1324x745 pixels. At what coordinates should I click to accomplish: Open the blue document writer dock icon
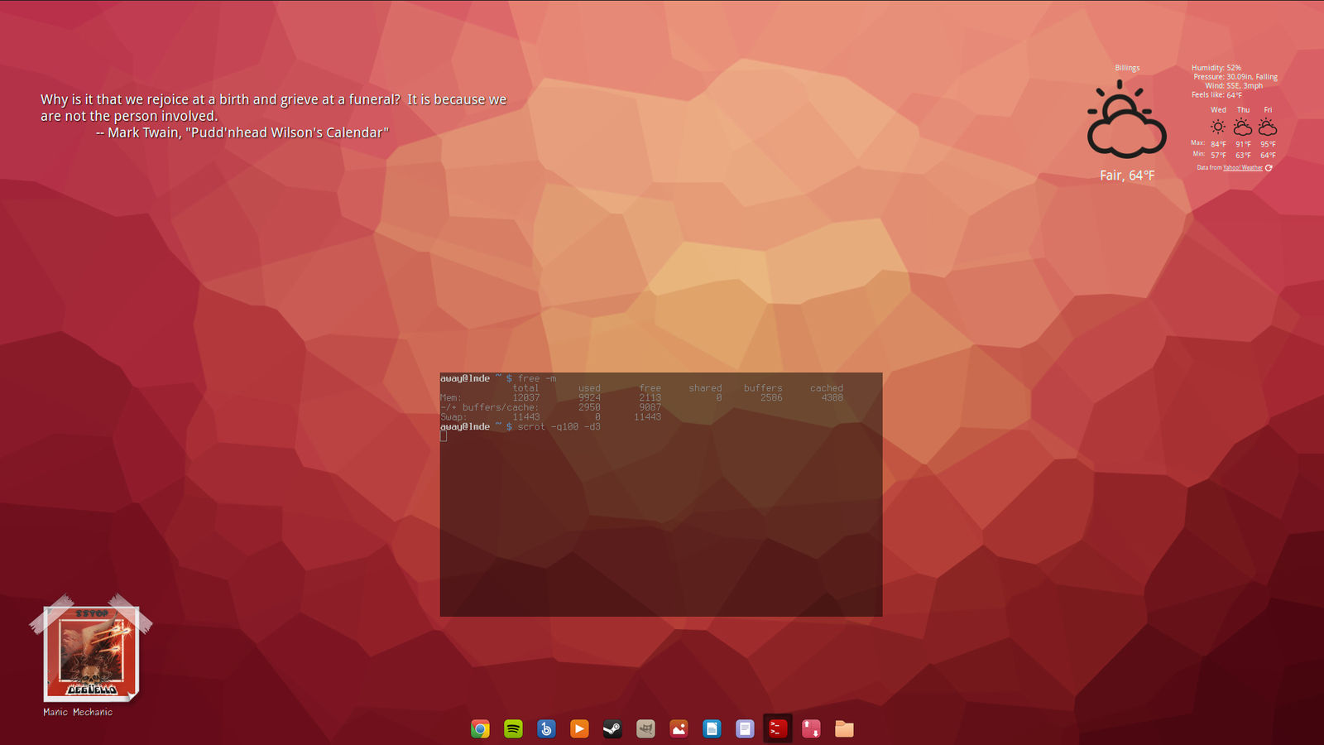pos(712,728)
